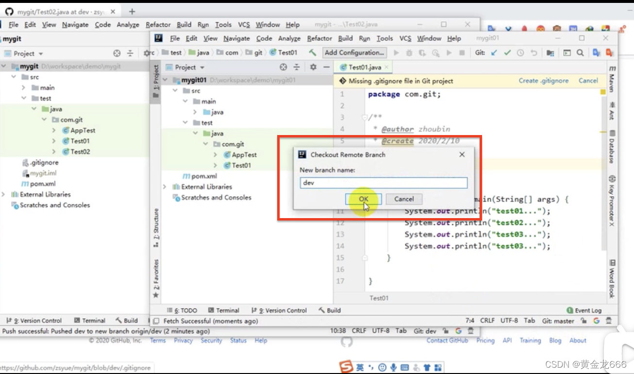Open Key Promoter X side panel
Viewport: 634px width, 374px height.
612,200
